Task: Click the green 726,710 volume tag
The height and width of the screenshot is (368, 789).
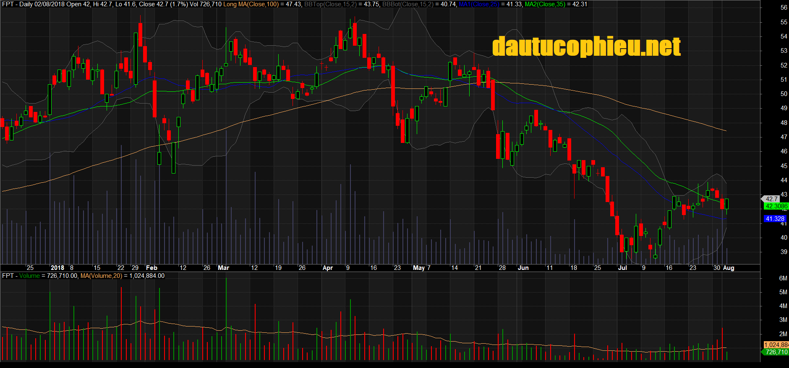Action: point(776,352)
